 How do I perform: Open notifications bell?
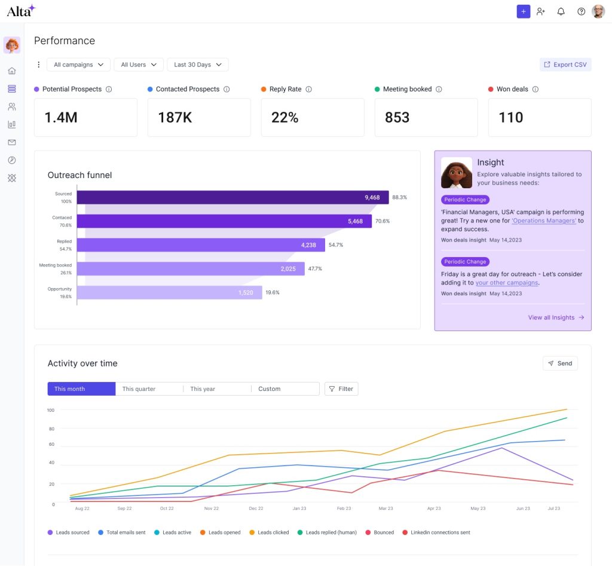coord(561,11)
